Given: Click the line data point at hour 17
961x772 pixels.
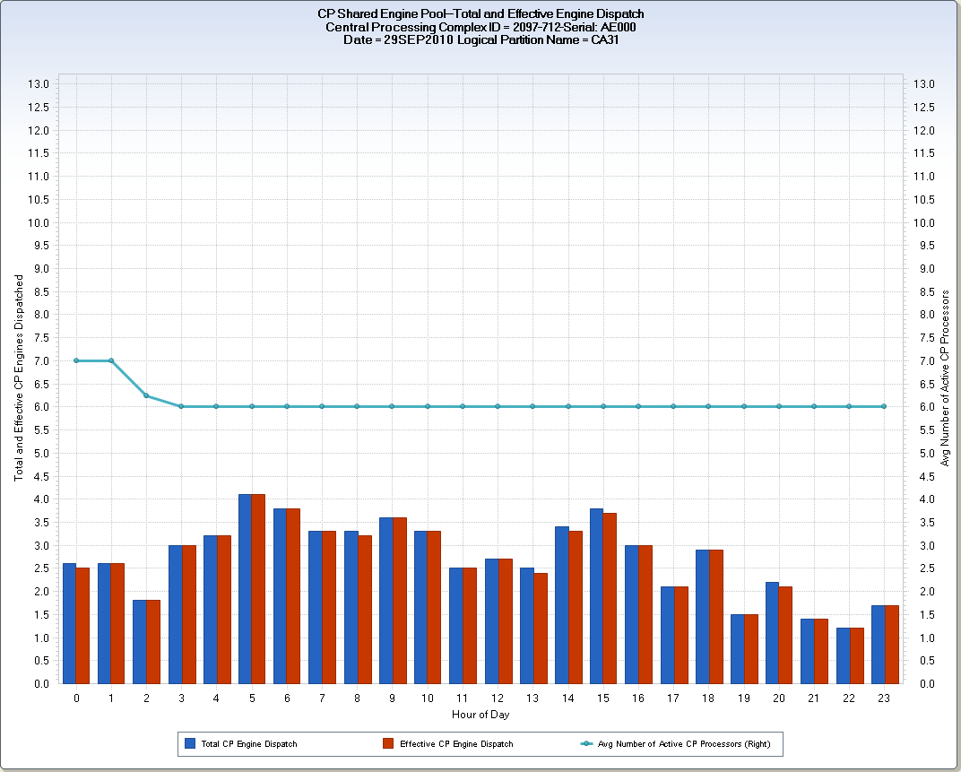Looking at the screenshot, I should (673, 406).
